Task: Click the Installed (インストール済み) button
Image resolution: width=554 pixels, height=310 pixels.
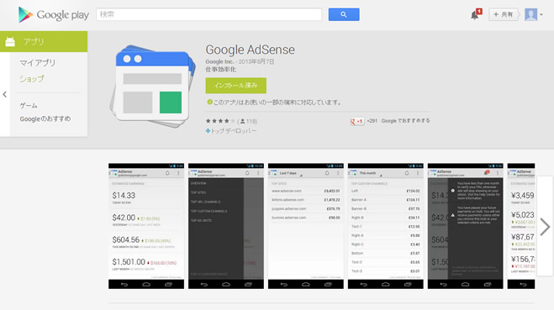Action: click(236, 86)
